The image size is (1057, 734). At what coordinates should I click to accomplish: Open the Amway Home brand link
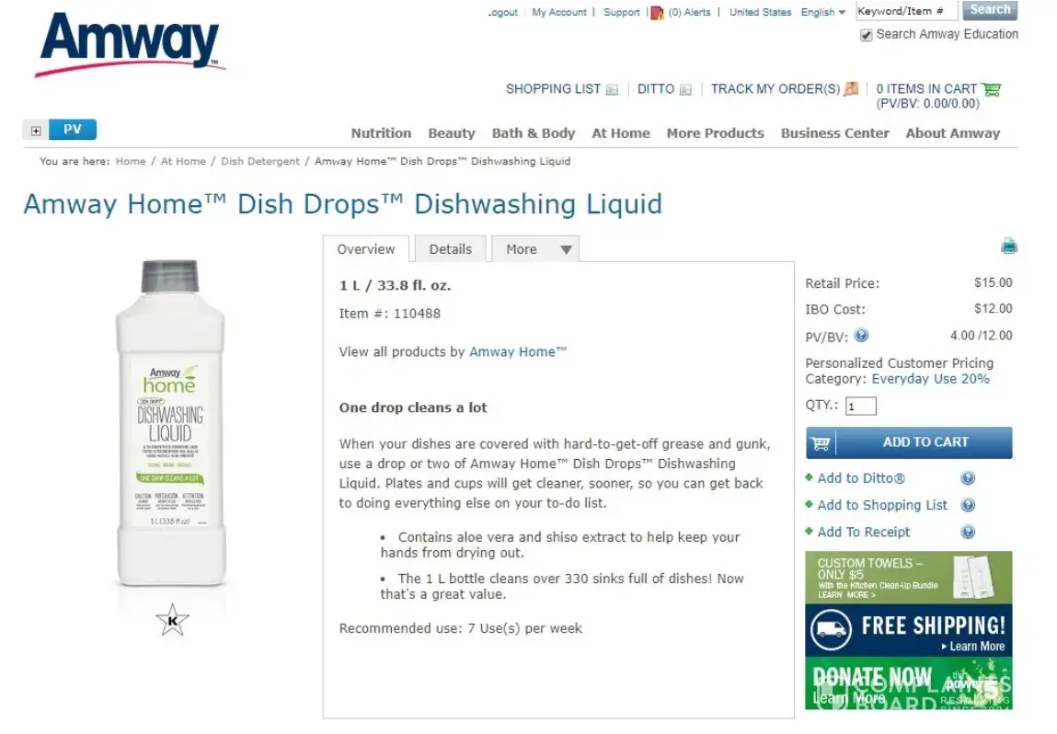pyautogui.click(x=518, y=352)
